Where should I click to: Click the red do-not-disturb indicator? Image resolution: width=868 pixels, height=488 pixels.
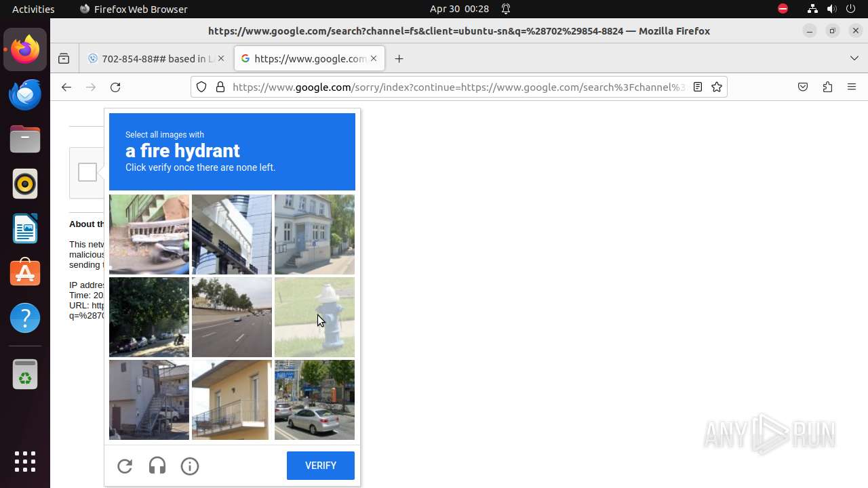(x=783, y=9)
